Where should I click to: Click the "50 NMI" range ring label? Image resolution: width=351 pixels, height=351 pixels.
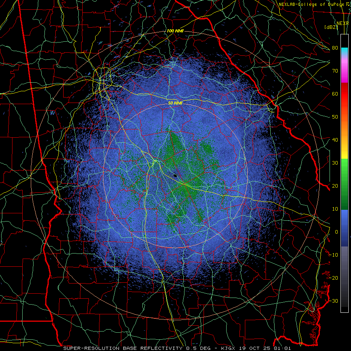175,103
